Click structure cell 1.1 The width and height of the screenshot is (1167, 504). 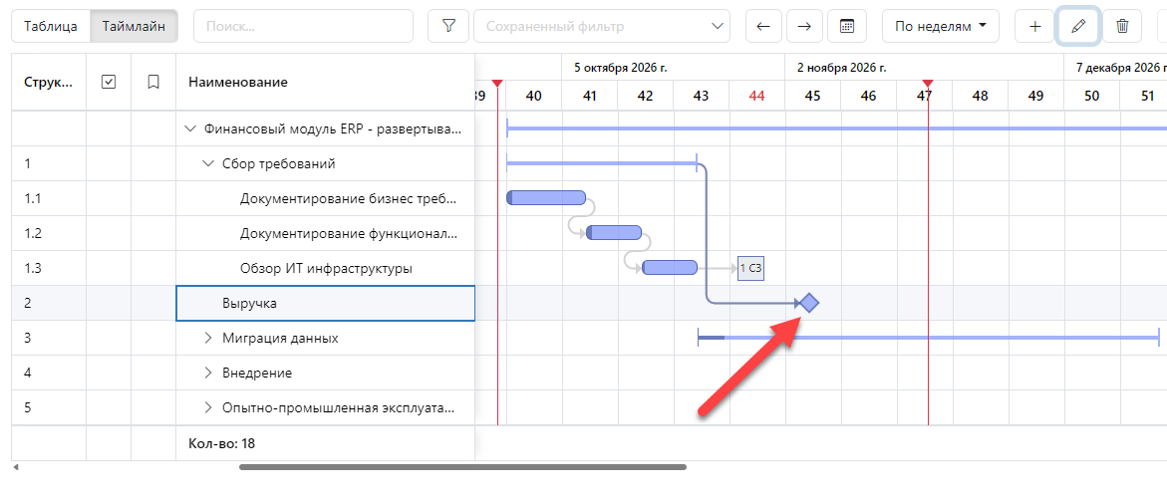[x=49, y=198]
